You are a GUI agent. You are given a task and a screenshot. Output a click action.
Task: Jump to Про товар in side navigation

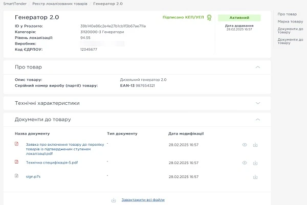pos(287,14)
